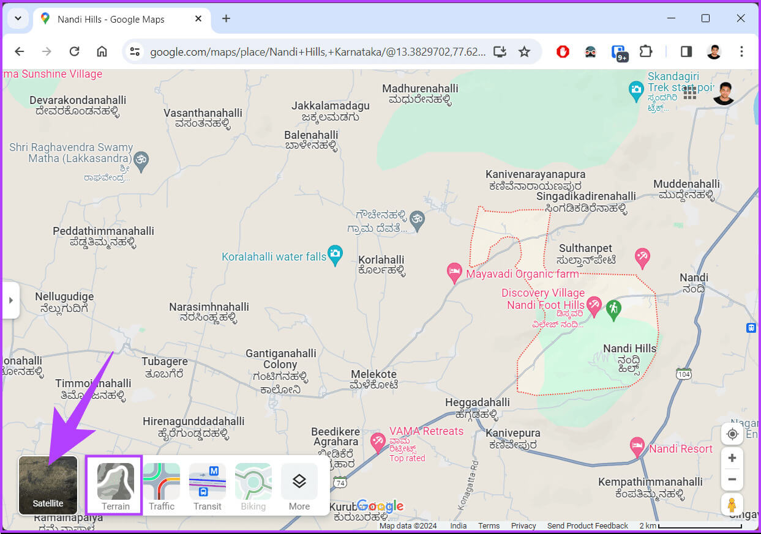Click the Melekote village label
Screen dimensions: 761x534
pos(374,379)
